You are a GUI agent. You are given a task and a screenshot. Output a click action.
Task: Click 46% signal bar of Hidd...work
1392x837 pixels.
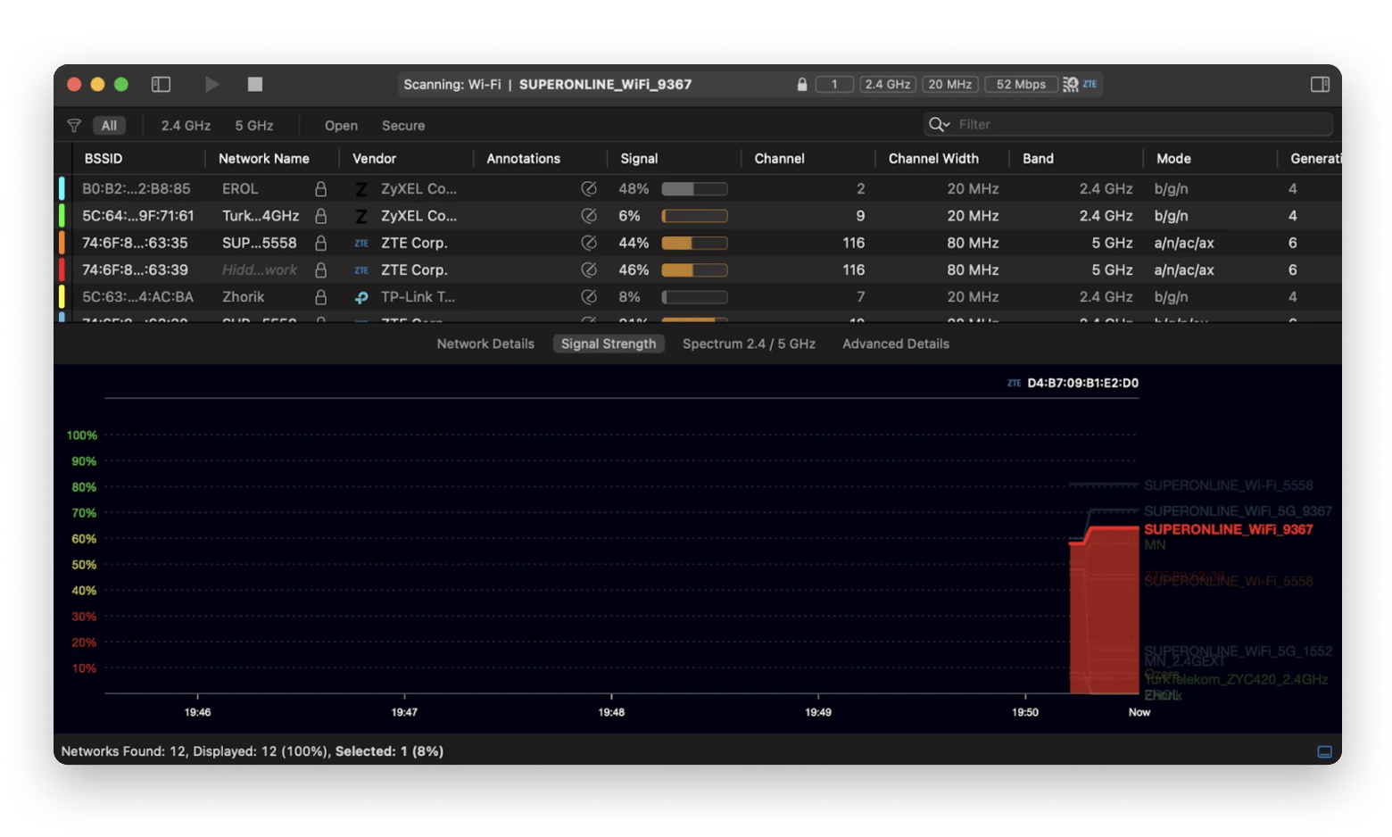pos(694,269)
